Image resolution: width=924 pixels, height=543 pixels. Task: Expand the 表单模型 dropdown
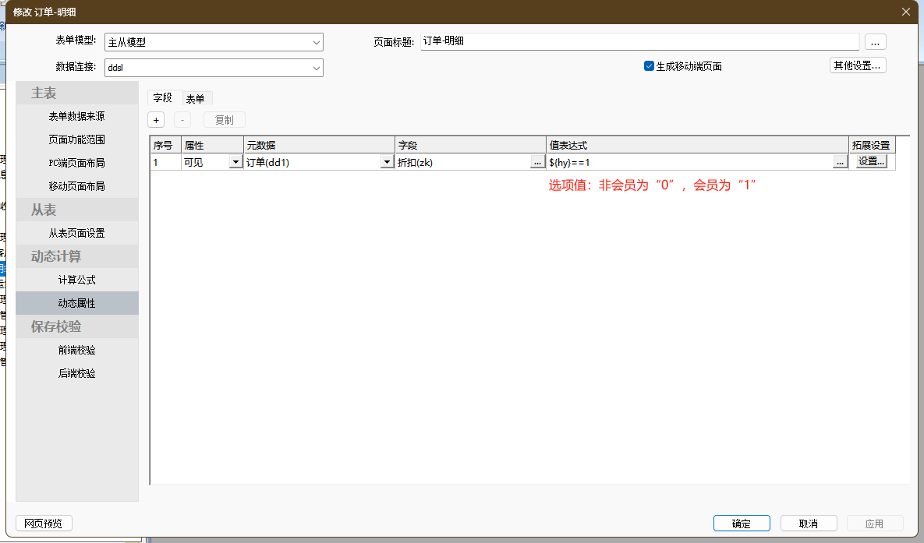317,42
